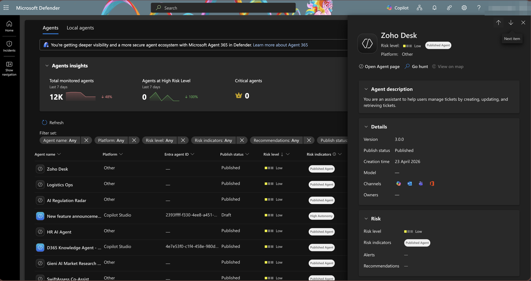Remove the Agent name filter
The width and height of the screenshot is (531, 281).
[86, 140]
